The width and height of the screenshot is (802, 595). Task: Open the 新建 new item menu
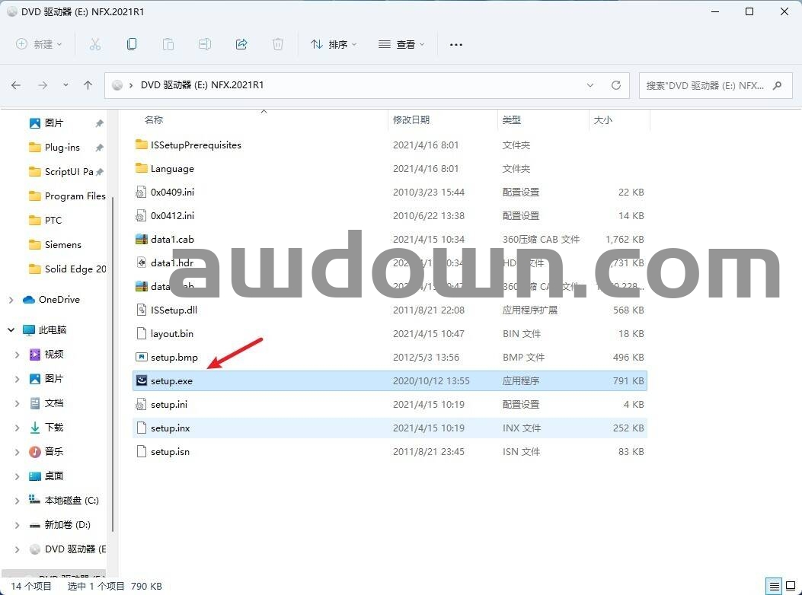pos(40,45)
